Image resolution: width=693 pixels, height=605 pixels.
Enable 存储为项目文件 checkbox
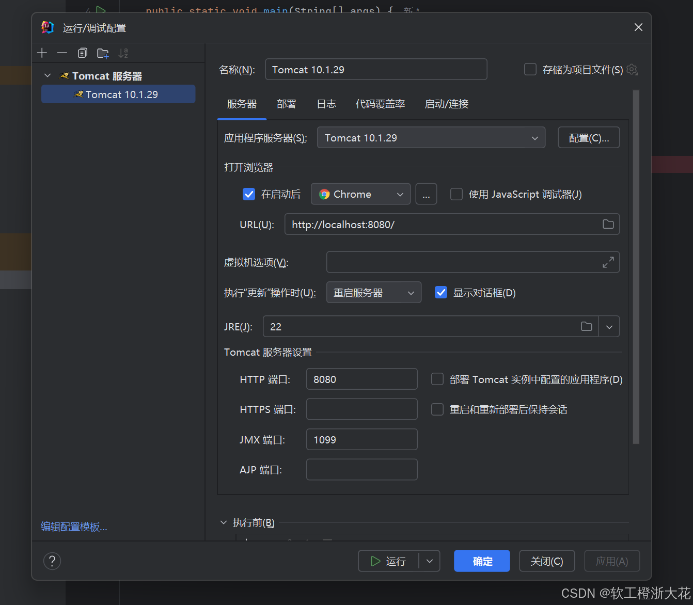(x=530, y=69)
